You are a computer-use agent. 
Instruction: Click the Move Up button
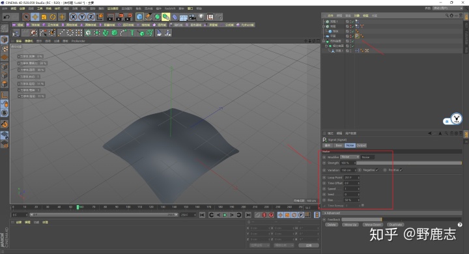click(350, 225)
